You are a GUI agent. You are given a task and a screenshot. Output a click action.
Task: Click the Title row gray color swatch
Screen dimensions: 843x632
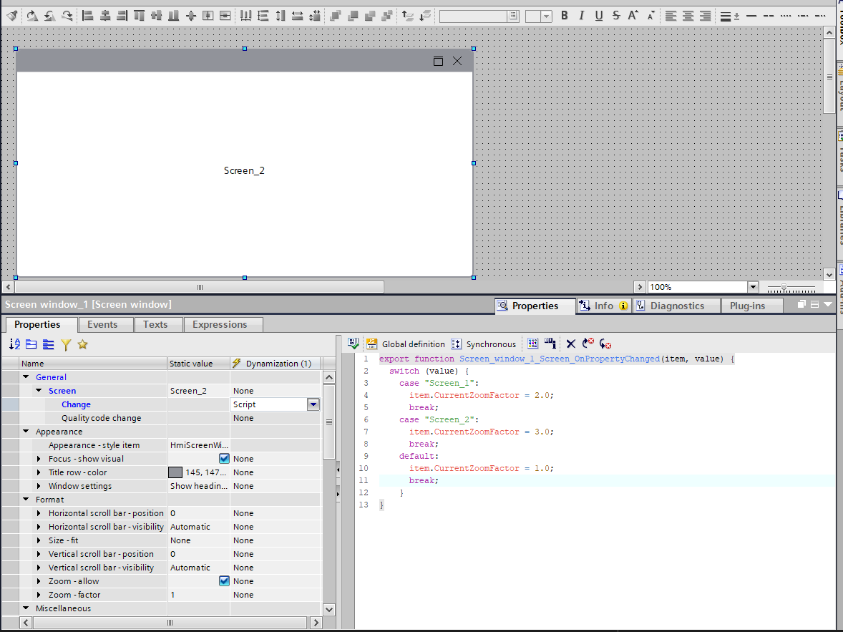(x=175, y=472)
